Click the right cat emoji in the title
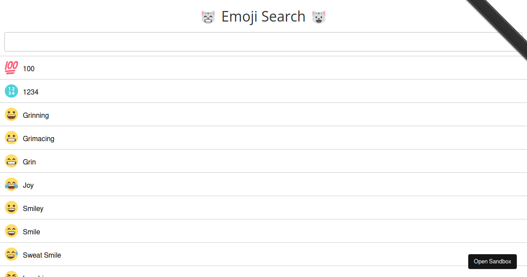The height and width of the screenshot is (277, 527). click(x=319, y=17)
